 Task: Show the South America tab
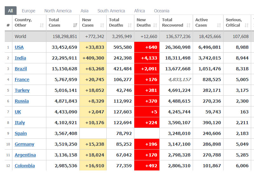(111, 11)
